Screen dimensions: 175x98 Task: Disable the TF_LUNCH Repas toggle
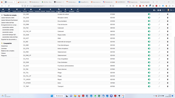coord(149,80)
